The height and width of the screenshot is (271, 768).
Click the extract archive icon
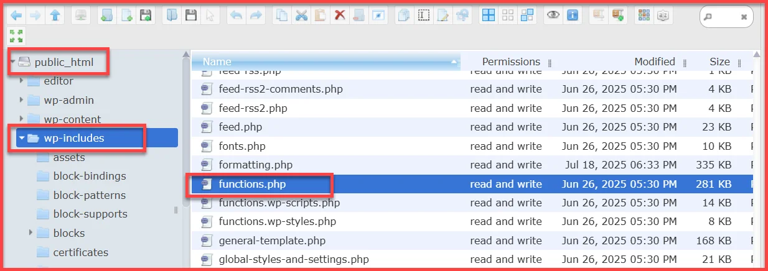[x=599, y=15]
